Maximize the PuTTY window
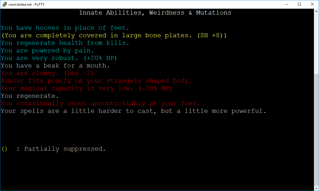The image size is (319, 191). point(299,4)
